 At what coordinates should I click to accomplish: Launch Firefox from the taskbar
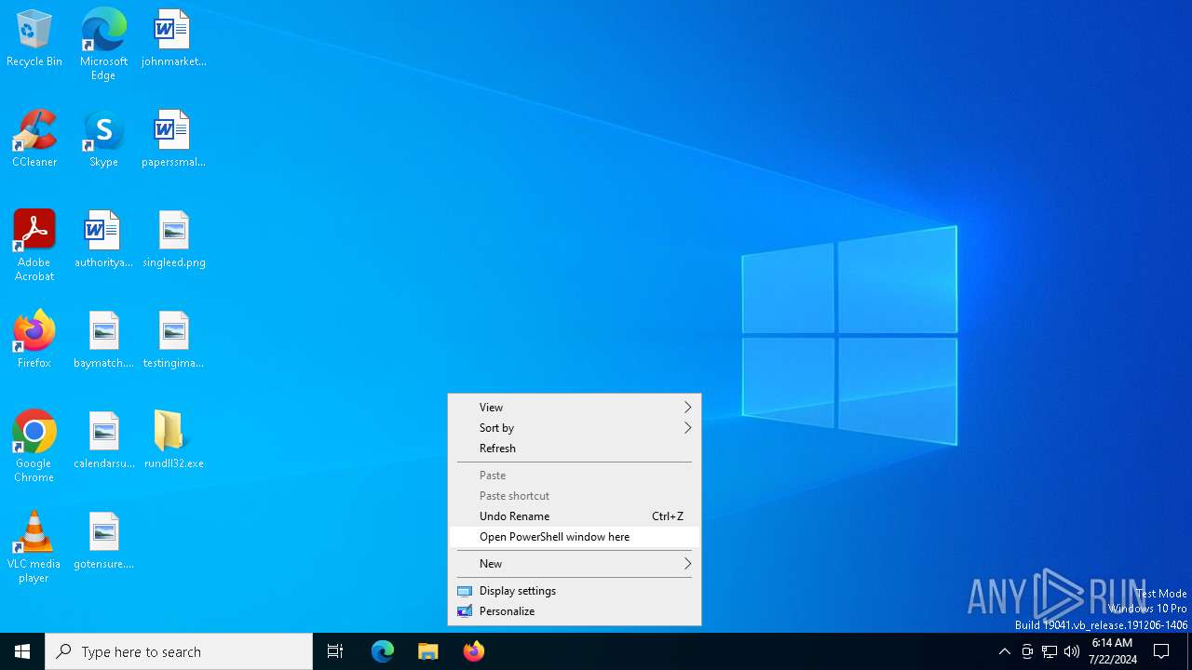tap(474, 651)
